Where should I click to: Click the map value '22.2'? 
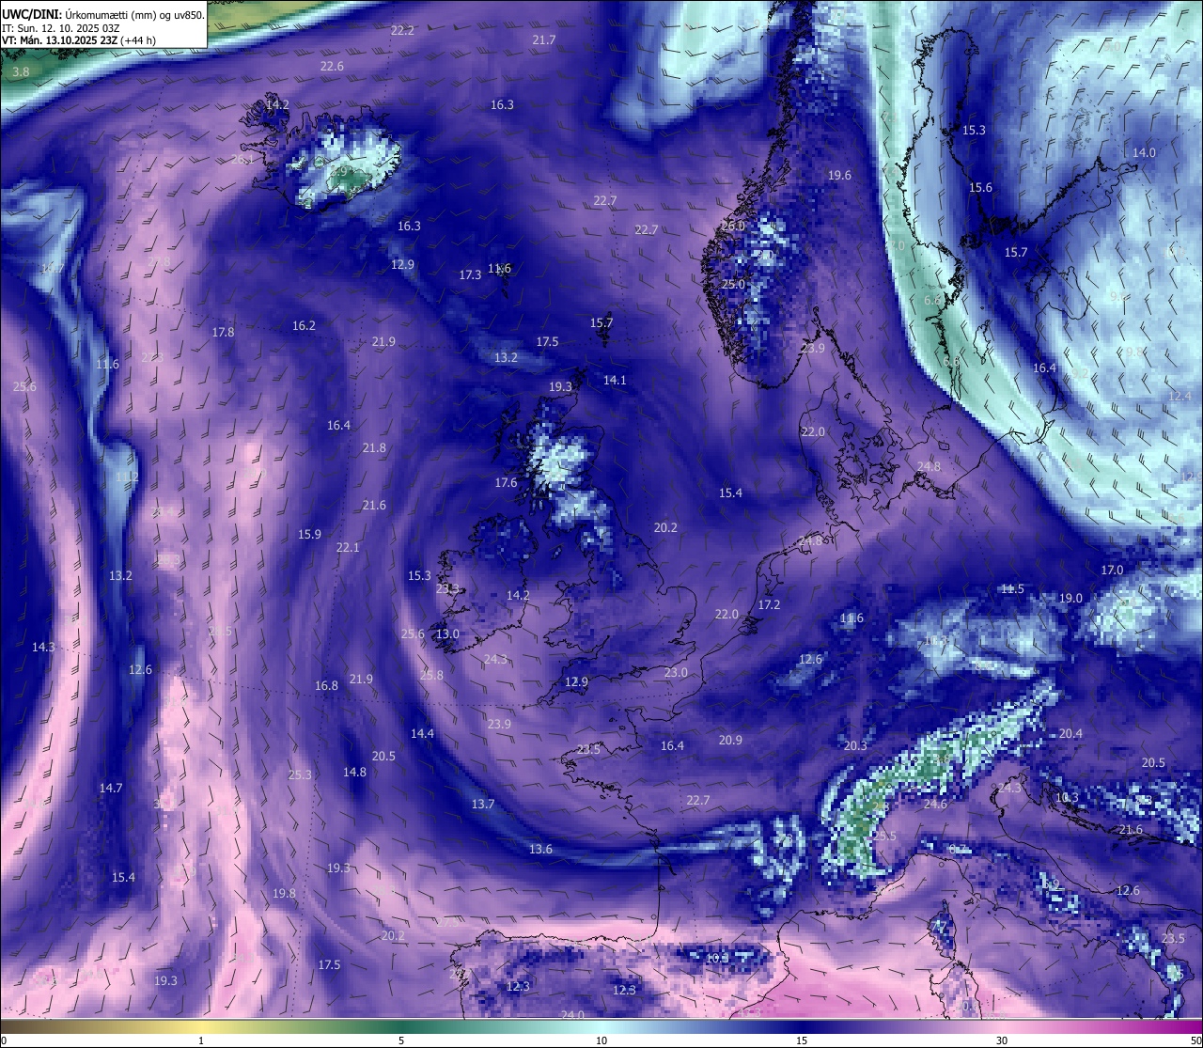tap(402, 30)
